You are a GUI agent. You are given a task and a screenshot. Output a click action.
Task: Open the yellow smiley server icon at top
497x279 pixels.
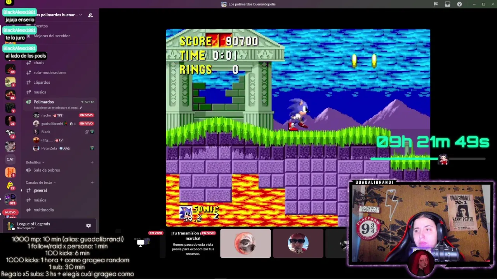tap(9, 2)
